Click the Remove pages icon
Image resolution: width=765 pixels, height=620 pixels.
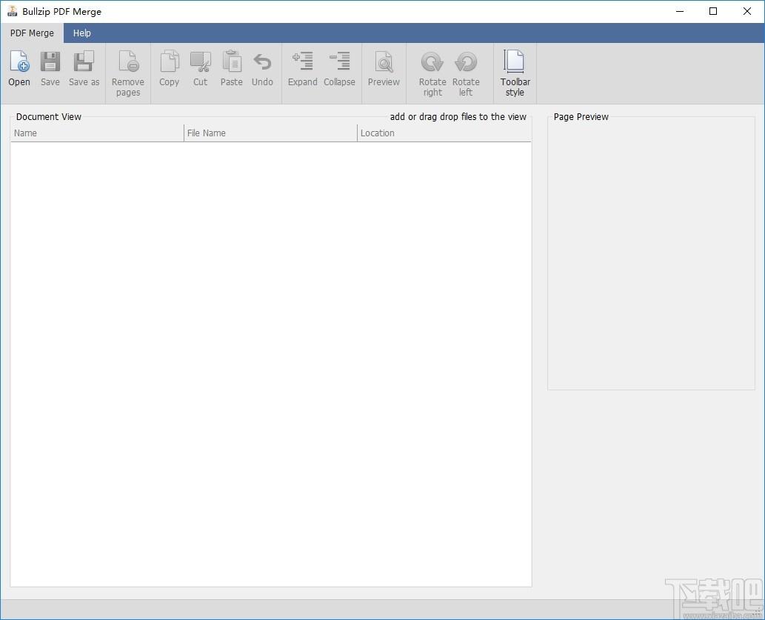tap(128, 62)
